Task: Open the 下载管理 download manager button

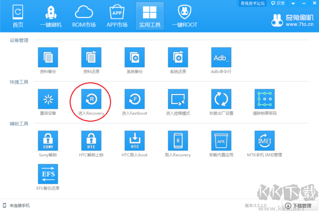Action: coord(300,206)
